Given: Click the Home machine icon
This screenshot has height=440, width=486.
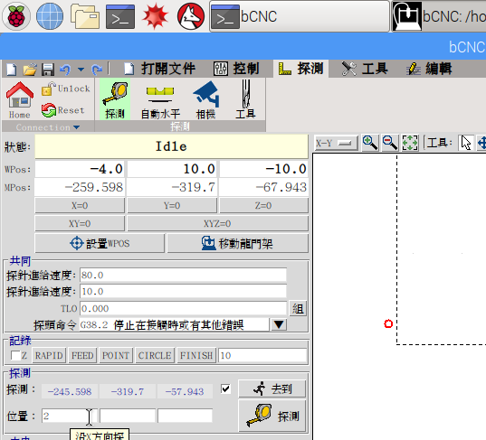Looking at the screenshot, I should 20,99.
